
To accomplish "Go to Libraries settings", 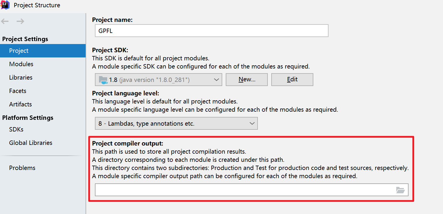I will tap(21, 78).
